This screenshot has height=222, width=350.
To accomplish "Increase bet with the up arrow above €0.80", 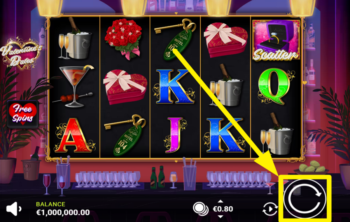I will coord(220,201).
